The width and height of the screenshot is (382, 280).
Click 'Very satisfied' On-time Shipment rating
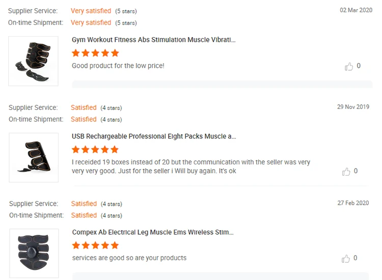pos(91,22)
